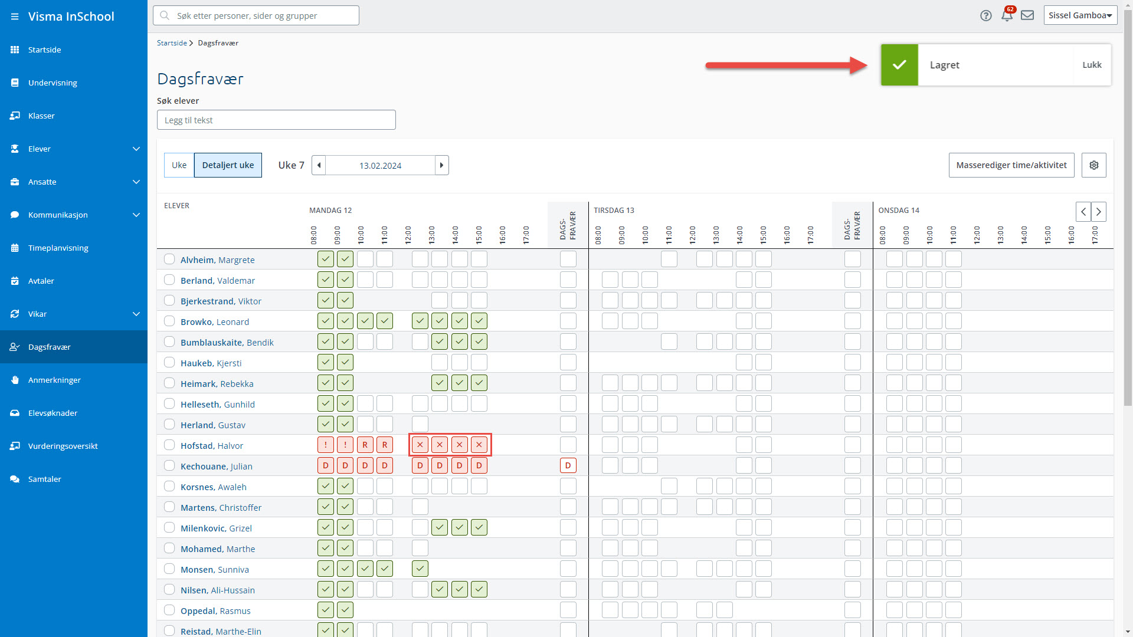Open Sissel Gamboa user dropdown
Viewport: 1133px width, 637px height.
point(1080,15)
